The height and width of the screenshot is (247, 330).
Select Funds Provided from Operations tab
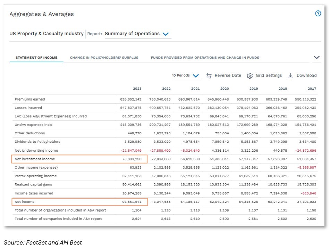(x=205, y=58)
